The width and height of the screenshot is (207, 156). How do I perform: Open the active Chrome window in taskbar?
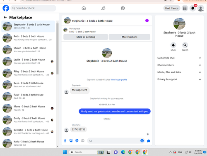[144, 152]
